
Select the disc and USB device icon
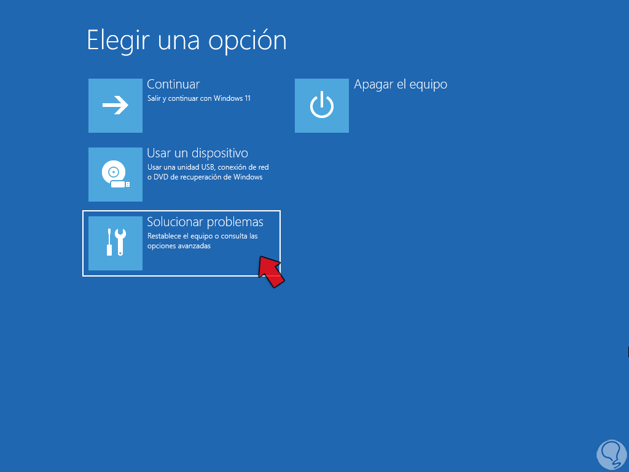(x=115, y=175)
